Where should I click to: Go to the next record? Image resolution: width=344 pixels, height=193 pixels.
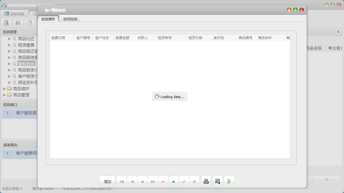[143, 181]
